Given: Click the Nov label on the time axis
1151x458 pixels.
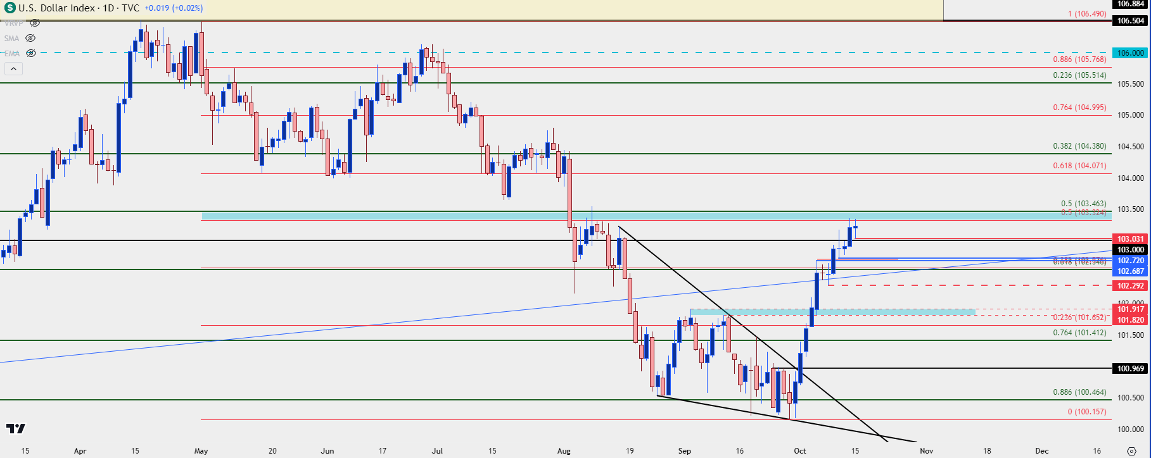Looking at the screenshot, I should coord(927,451).
